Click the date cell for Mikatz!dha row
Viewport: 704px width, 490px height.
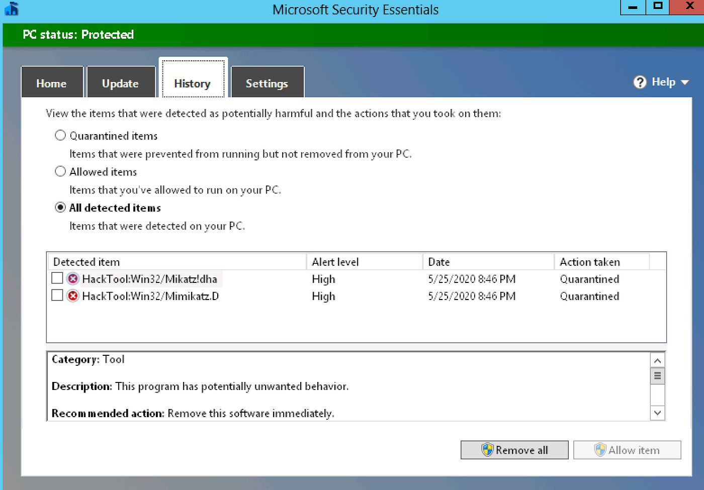coord(472,279)
